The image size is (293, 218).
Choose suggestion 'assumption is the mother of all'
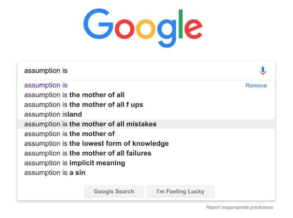[74, 95]
